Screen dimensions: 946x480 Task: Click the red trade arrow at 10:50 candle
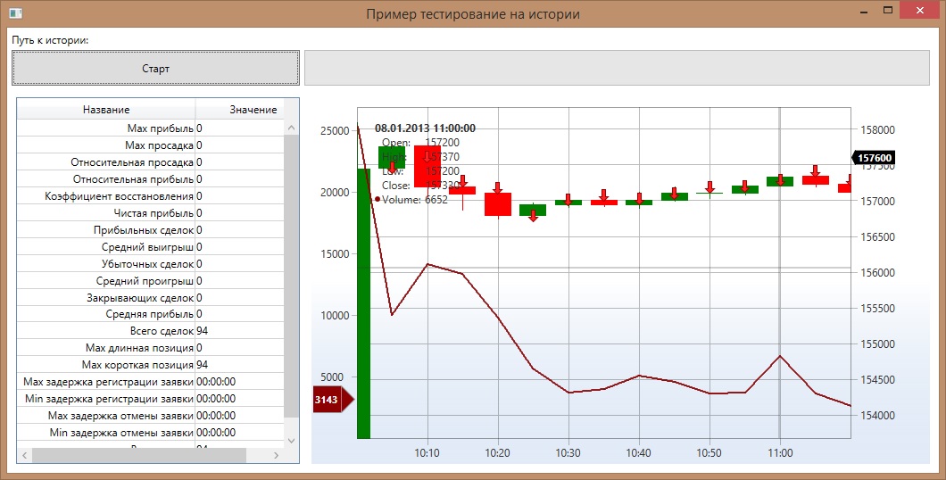pyautogui.click(x=709, y=186)
